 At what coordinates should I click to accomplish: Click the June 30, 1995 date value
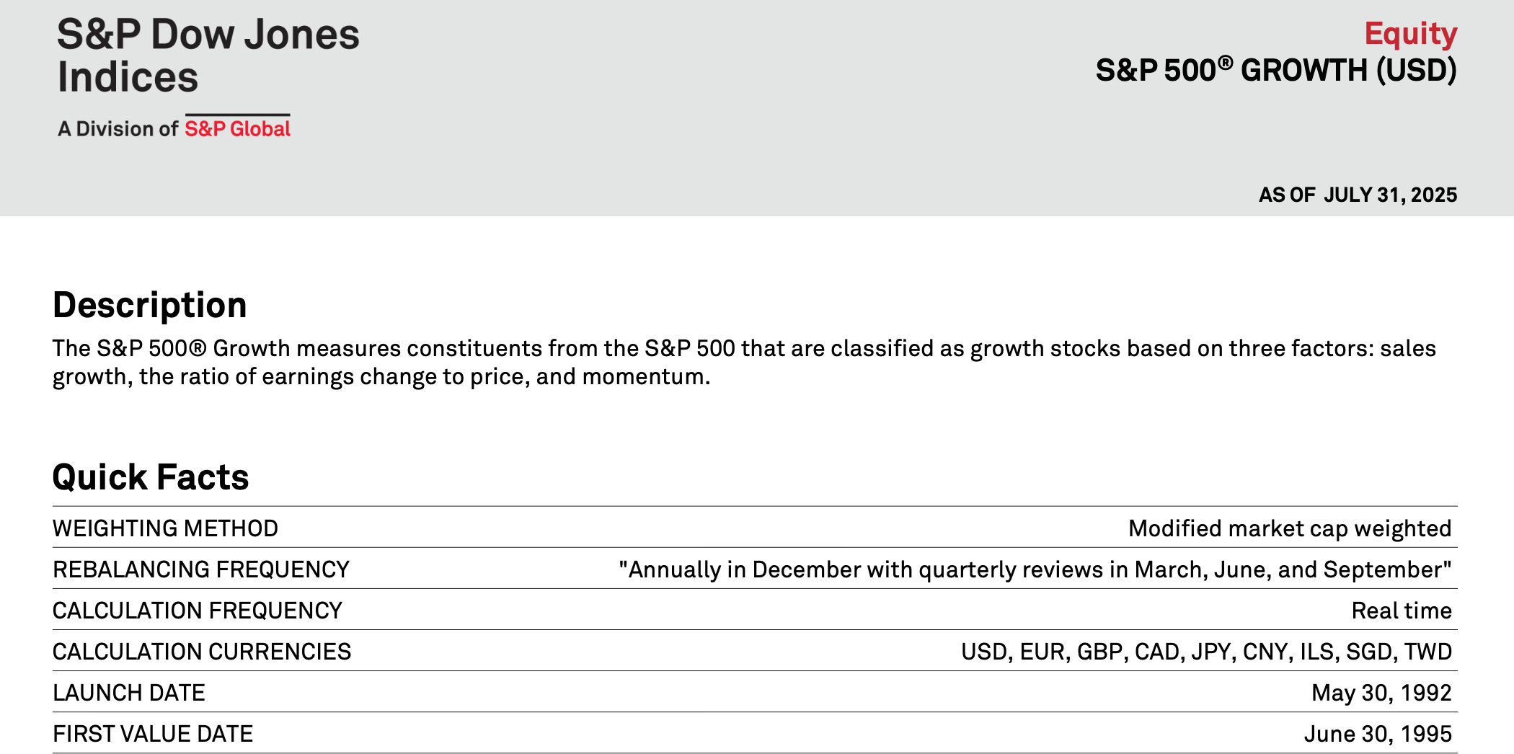pyautogui.click(x=1377, y=734)
